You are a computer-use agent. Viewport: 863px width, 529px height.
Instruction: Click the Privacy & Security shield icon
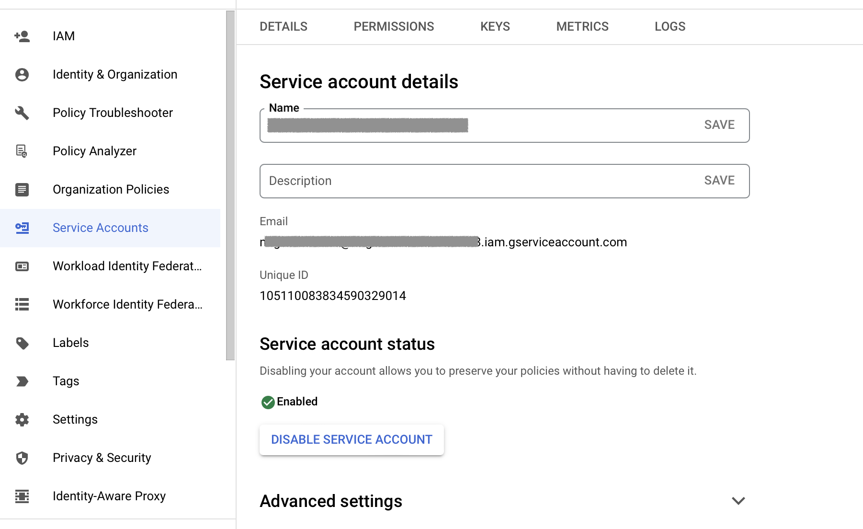point(22,458)
